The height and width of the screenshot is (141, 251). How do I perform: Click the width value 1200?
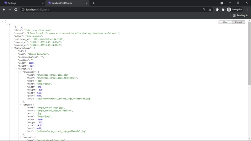click(x=31, y=63)
